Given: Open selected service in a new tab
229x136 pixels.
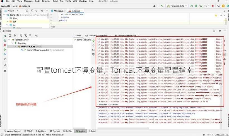Looking at the screenshot, I should (x=30, y=36).
